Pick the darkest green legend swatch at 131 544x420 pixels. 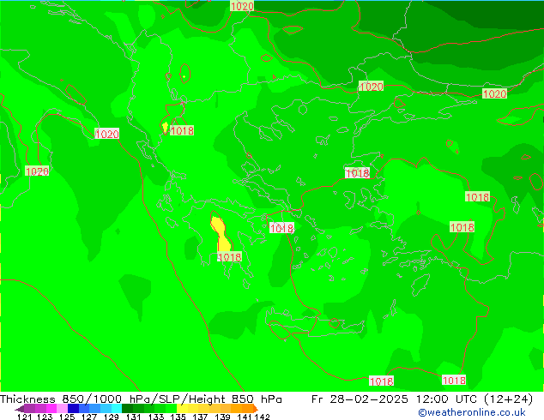[x=127, y=408]
